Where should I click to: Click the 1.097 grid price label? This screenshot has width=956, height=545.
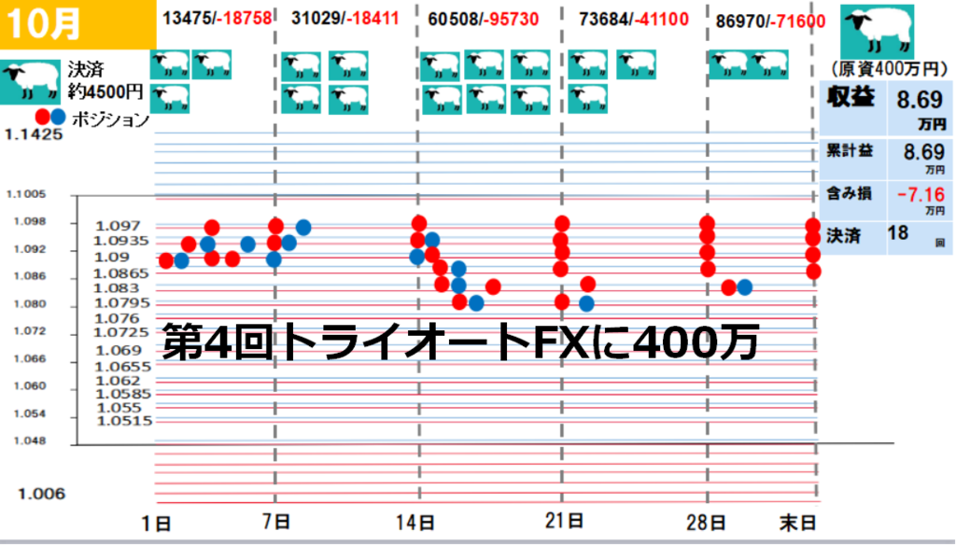point(118,226)
